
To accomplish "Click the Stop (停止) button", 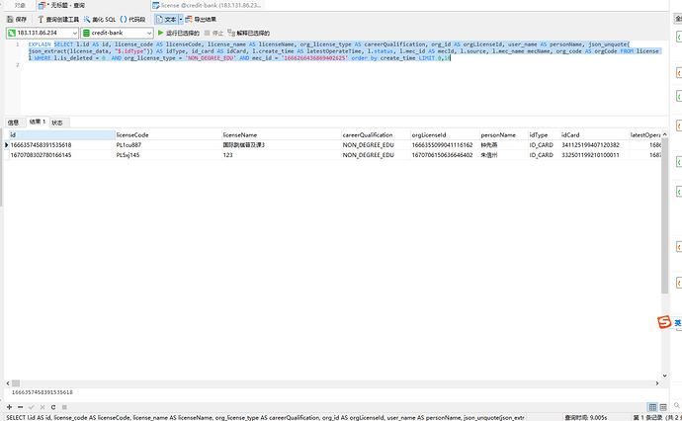I will pyautogui.click(x=213, y=33).
